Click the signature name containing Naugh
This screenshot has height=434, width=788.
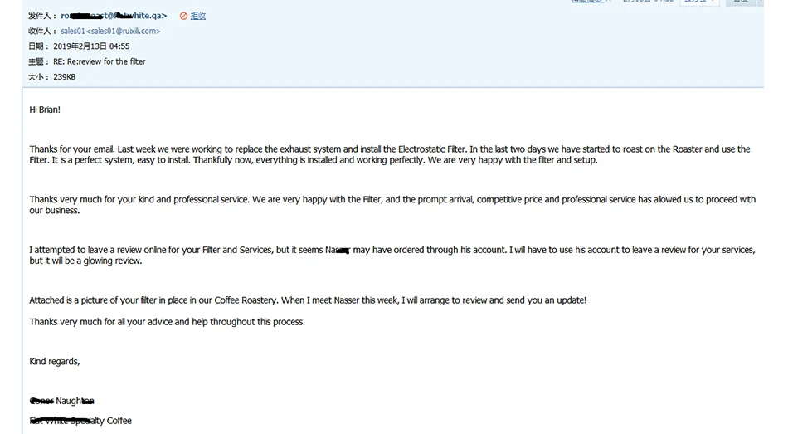click(x=62, y=401)
